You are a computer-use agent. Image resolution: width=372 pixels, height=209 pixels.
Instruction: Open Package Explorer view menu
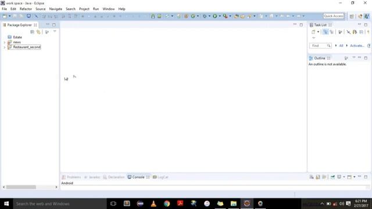tap(55, 31)
